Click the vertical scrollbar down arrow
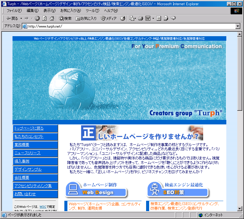The image size is (244, 219). pos(240,209)
